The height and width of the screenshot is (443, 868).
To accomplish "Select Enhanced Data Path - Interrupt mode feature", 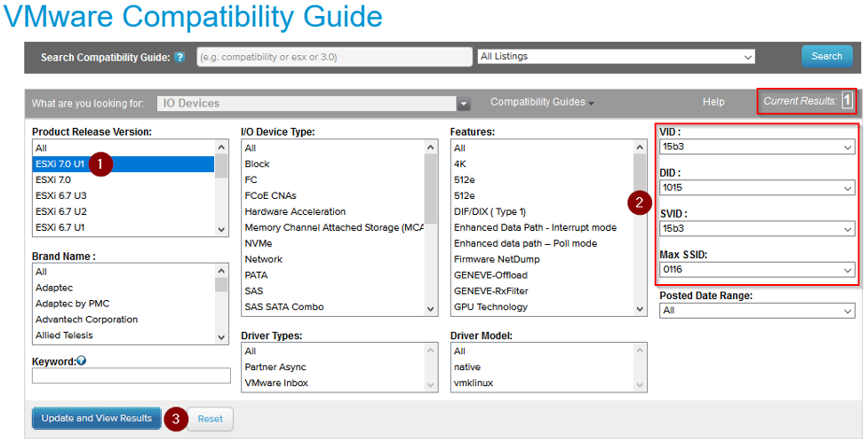I will click(543, 227).
